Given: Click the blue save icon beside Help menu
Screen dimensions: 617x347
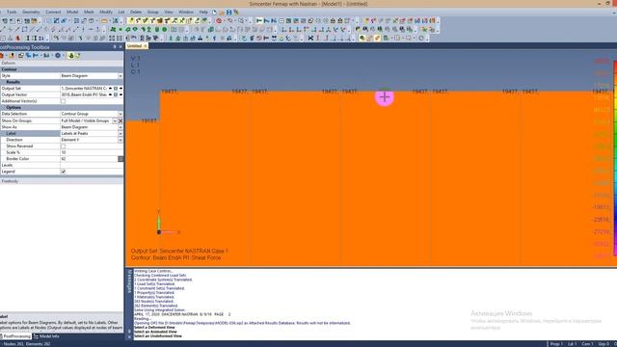Looking at the screenshot, I should coord(228,13).
